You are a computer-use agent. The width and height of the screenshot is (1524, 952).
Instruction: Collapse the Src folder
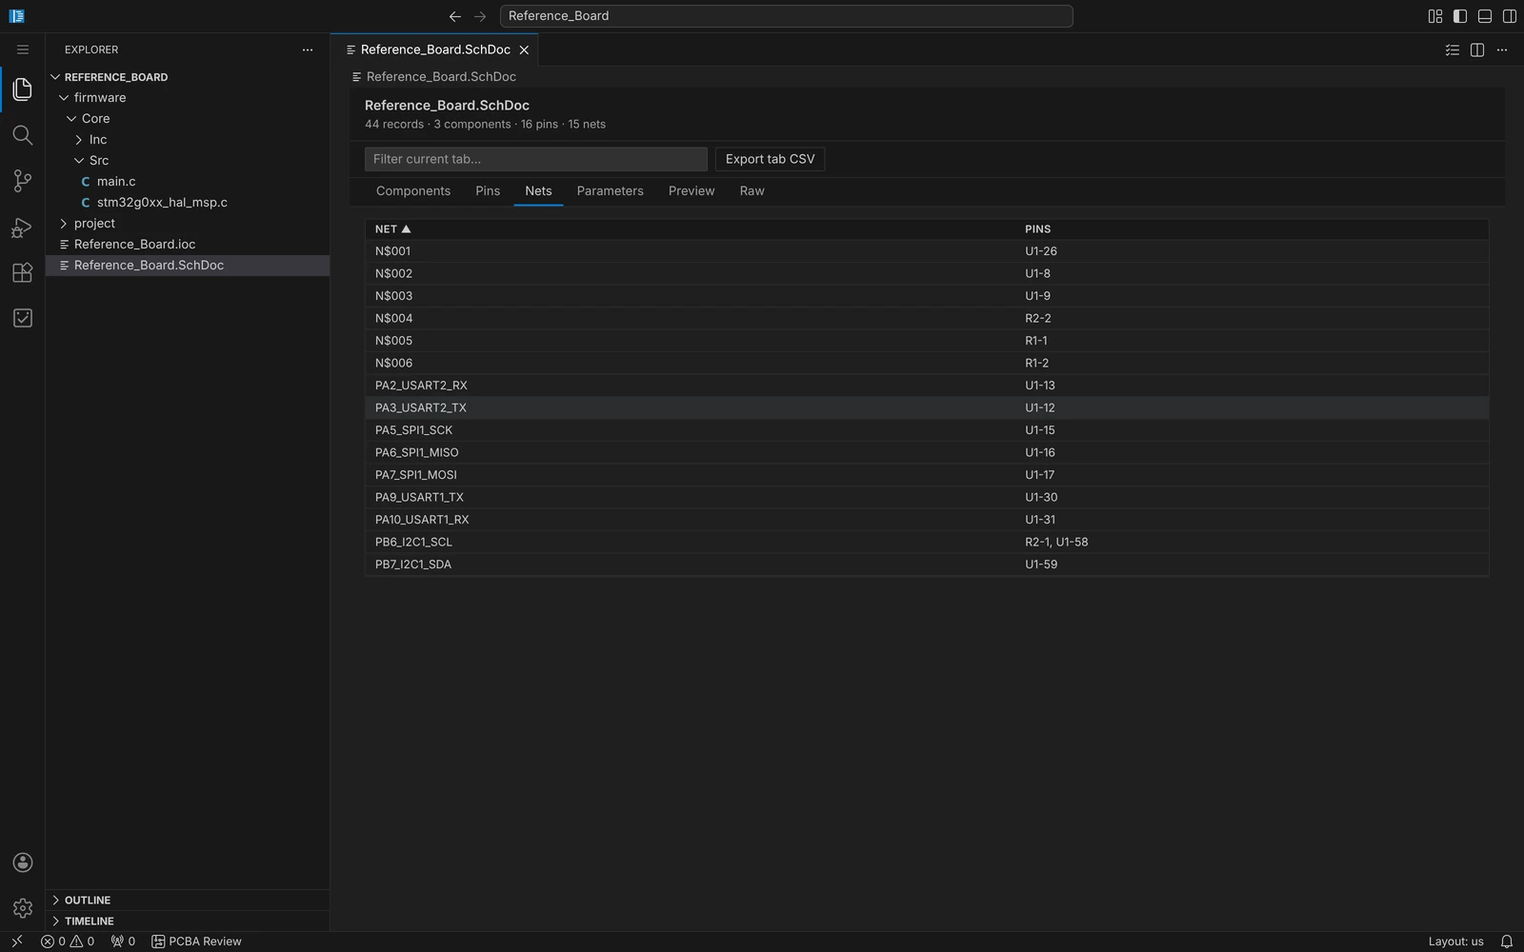tap(79, 161)
